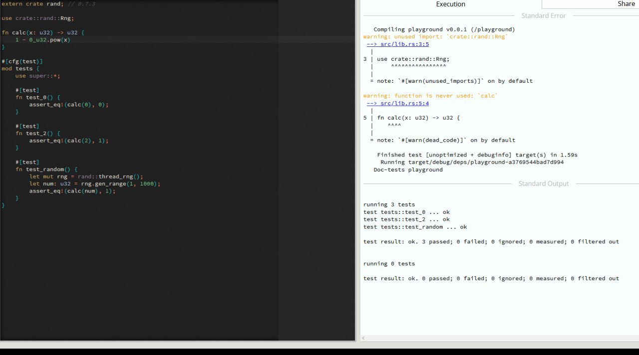Click 'test tests::test_2 ... ok' result
The height and width of the screenshot is (355, 639).
406,219
